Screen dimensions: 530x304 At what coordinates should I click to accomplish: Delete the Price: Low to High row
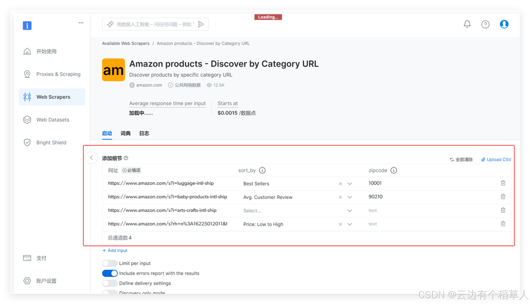[x=503, y=224]
